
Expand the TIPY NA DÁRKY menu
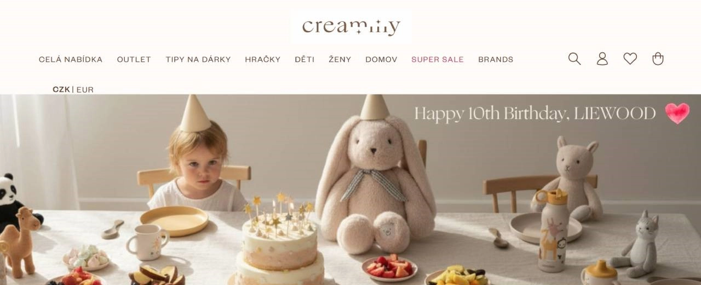coord(198,60)
